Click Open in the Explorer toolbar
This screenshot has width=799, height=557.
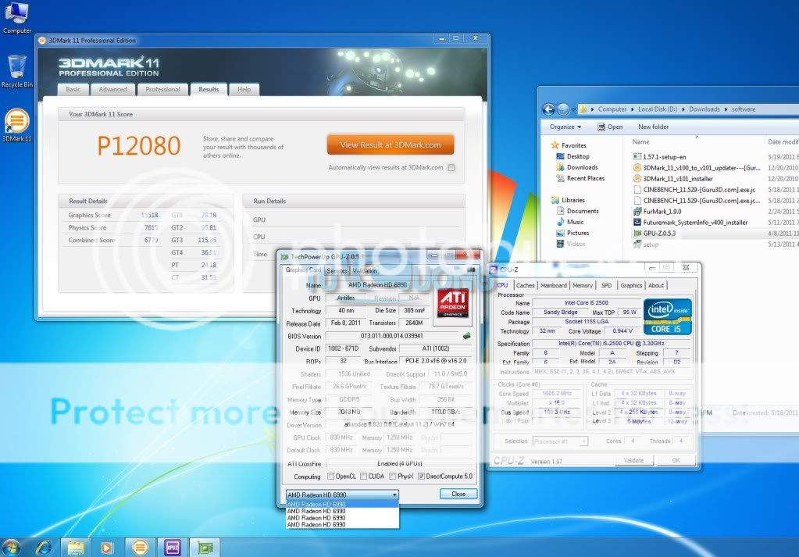click(610, 127)
